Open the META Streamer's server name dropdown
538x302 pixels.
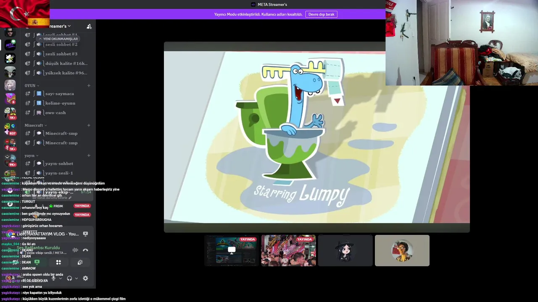(x=60, y=26)
